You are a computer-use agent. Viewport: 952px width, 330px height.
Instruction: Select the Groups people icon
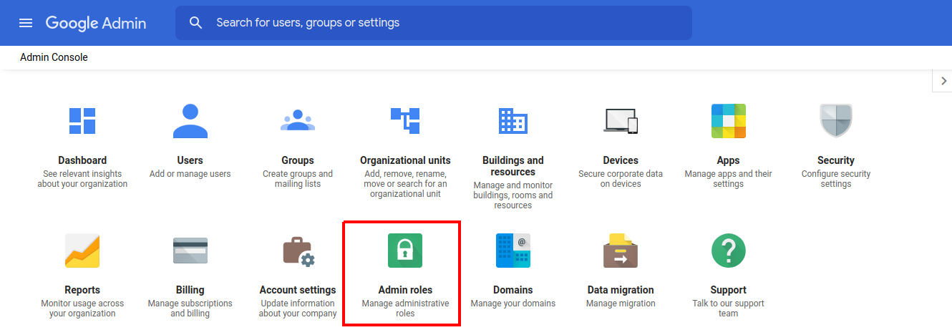tap(298, 121)
